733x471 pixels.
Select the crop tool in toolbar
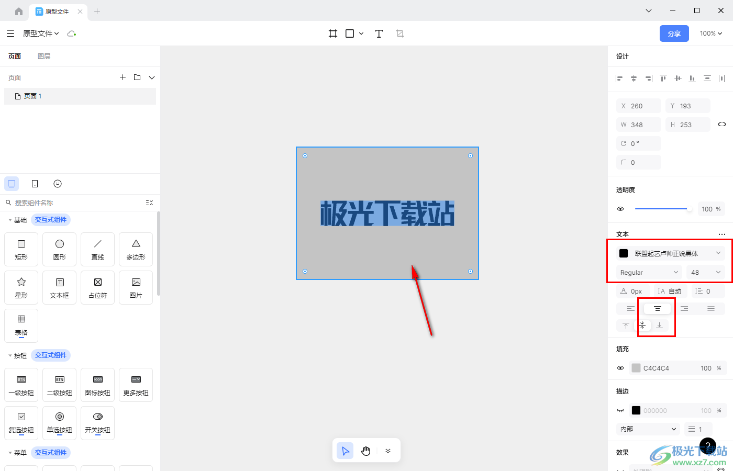point(400,33)
